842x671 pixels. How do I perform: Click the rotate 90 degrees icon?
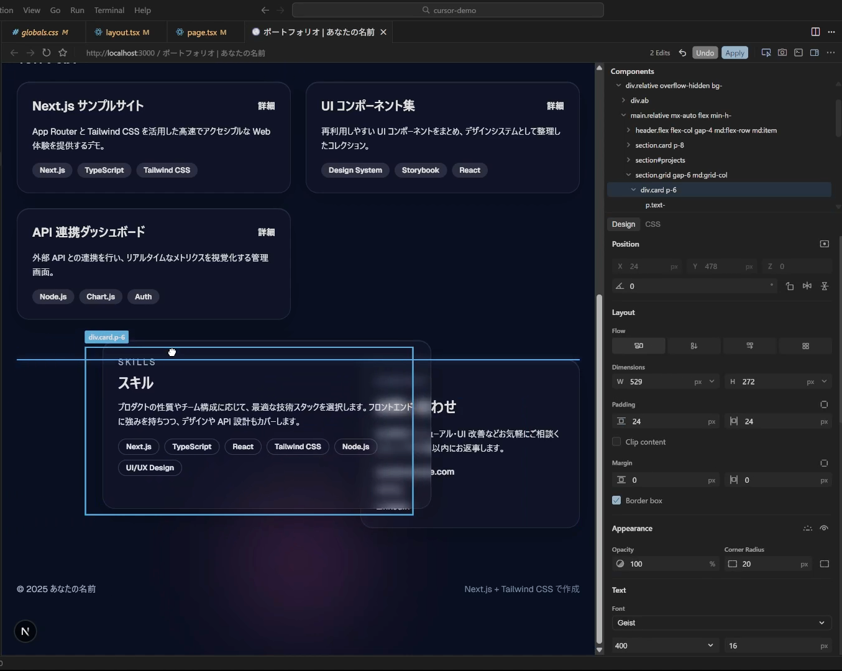(789, 286)
